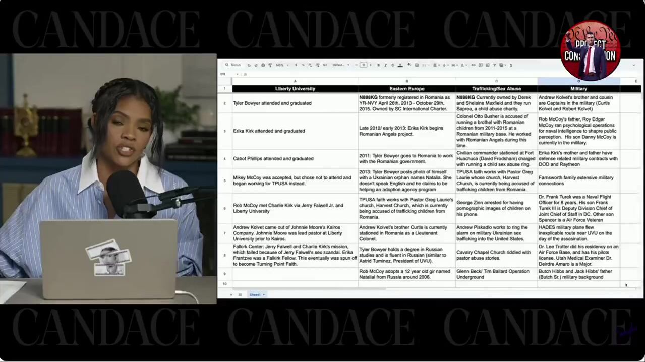Open the Borders tool
The width and height of the screenshot is (645, 362).
coord(417,65)
